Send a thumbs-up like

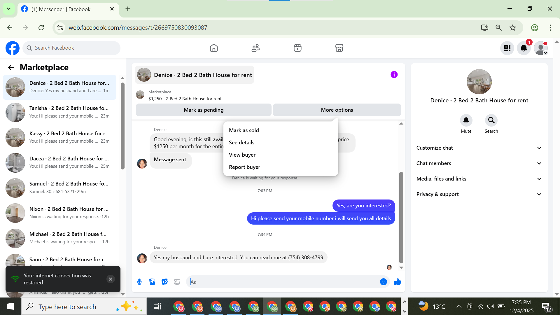397,282
